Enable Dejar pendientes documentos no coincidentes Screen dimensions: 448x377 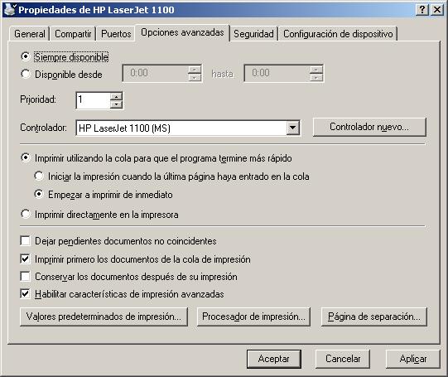pyautogui.click(x=25, y=240)
